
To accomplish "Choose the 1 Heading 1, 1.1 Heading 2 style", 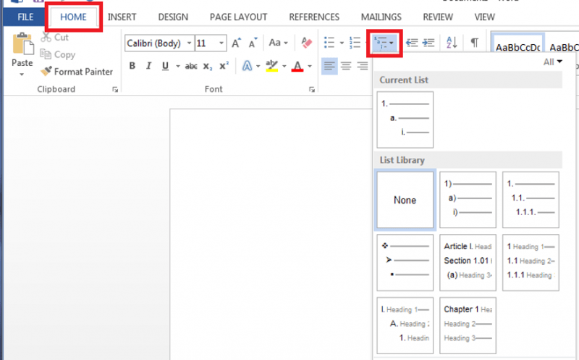I will coord(531,263).
